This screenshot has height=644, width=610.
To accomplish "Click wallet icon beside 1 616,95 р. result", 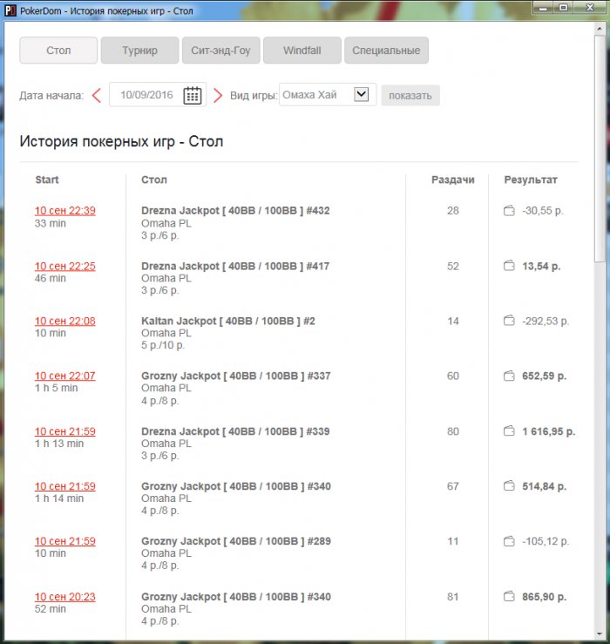I will pyautogui.click(x=509, y=431).
